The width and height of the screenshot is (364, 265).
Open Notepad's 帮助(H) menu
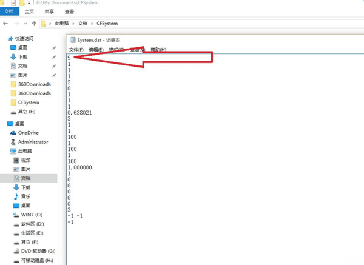158,50
